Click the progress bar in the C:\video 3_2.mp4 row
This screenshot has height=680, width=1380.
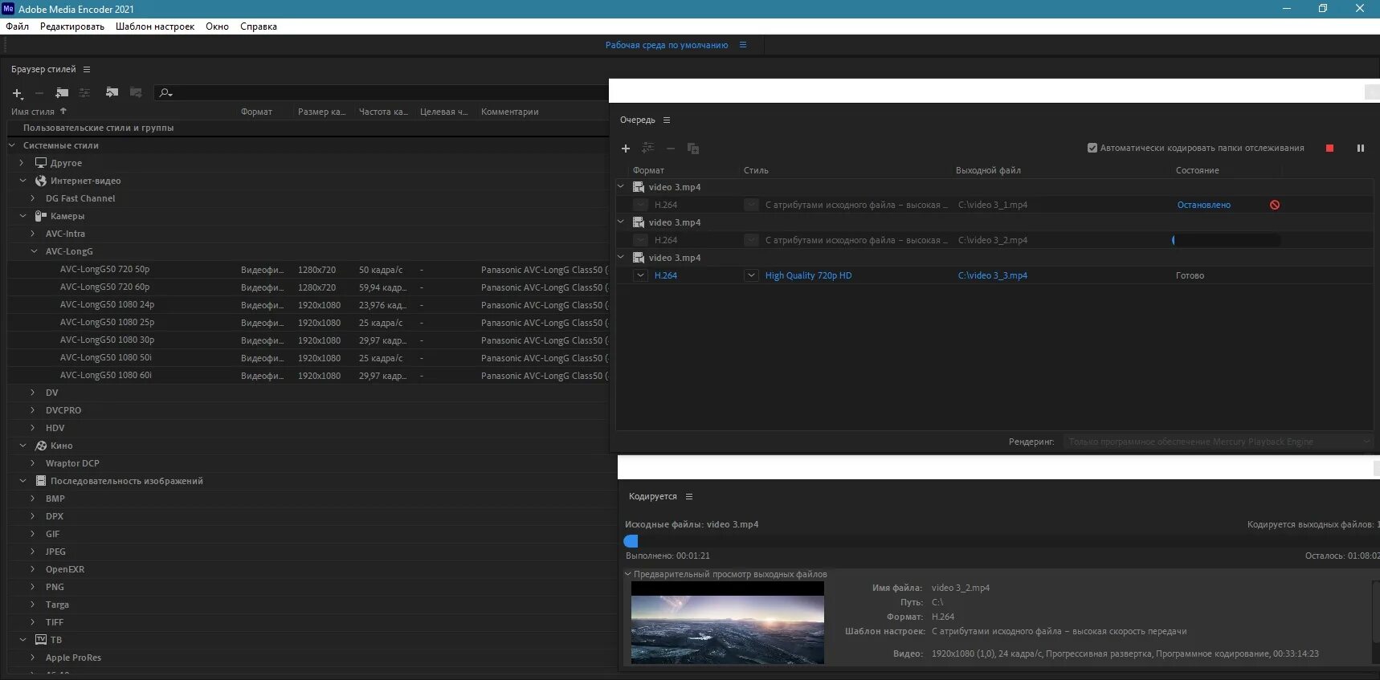click(1227, 240)
